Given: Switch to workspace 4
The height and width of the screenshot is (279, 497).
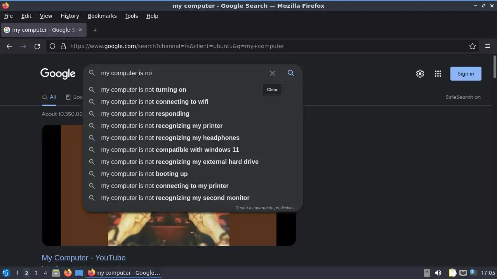Looking at the screenshot, I should click(45, 273).
